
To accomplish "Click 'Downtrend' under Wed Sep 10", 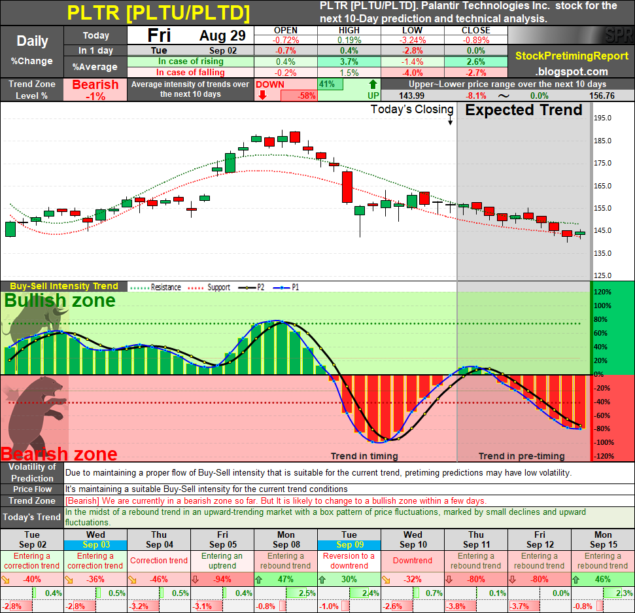I will (x=412, y=561).
